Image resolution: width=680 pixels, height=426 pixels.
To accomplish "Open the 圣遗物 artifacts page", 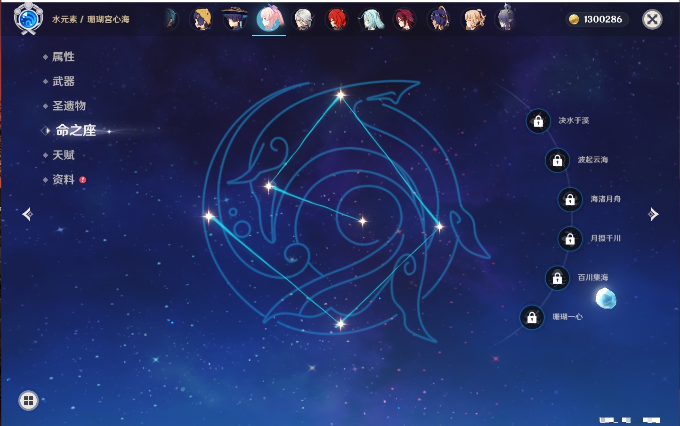I will (x=69, y=106).
